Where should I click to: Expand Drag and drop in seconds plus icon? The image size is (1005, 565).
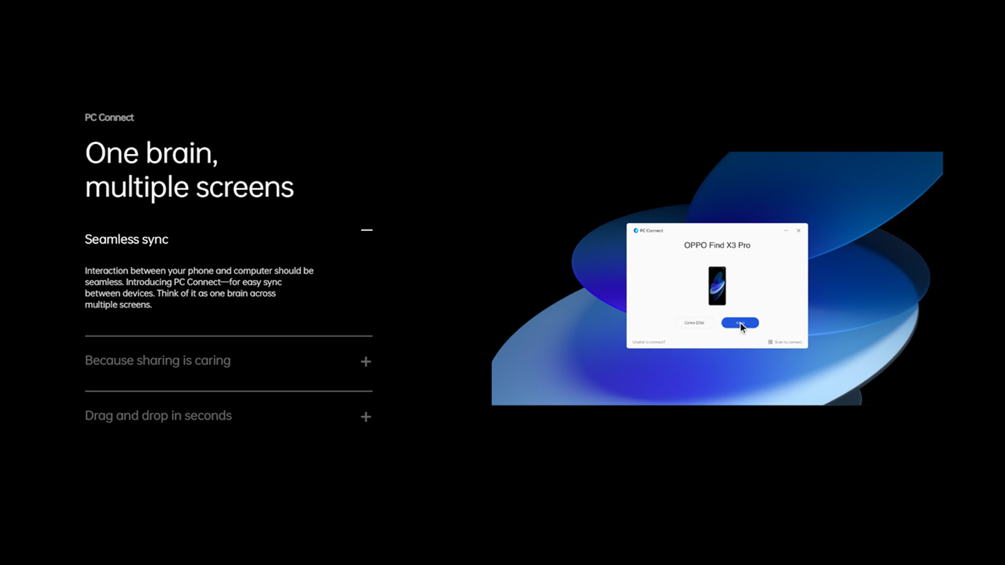point(365,417)
